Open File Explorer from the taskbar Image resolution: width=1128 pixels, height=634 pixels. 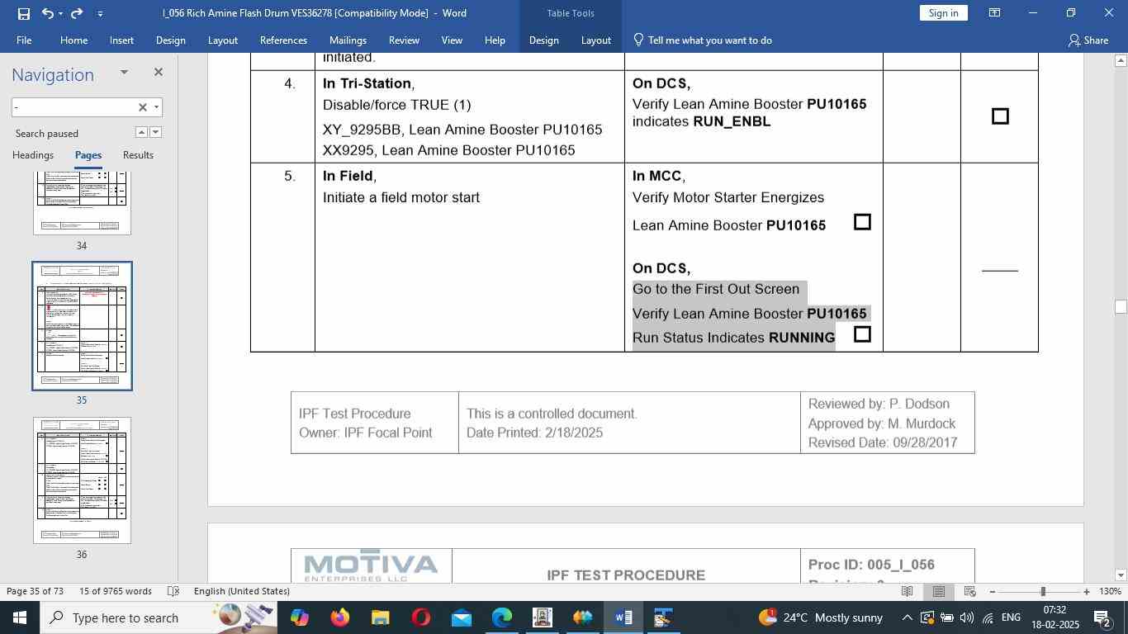point(380,617)
